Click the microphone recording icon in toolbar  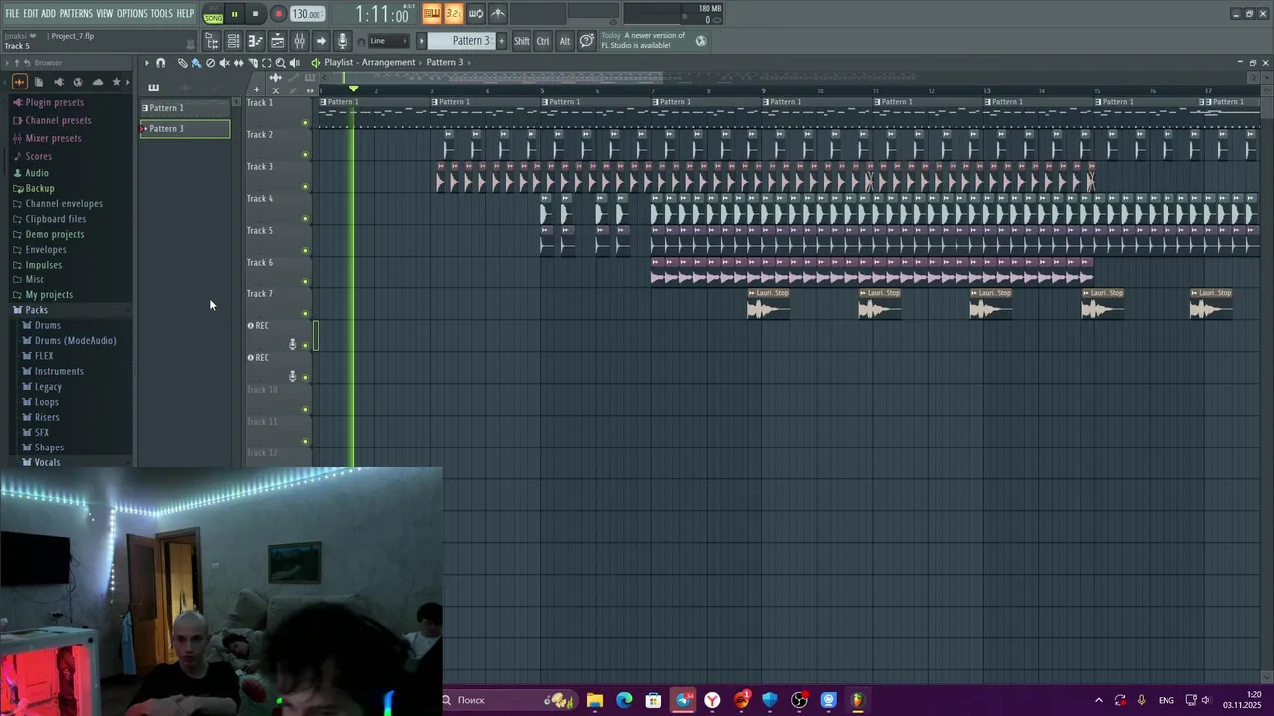point(342,41)
